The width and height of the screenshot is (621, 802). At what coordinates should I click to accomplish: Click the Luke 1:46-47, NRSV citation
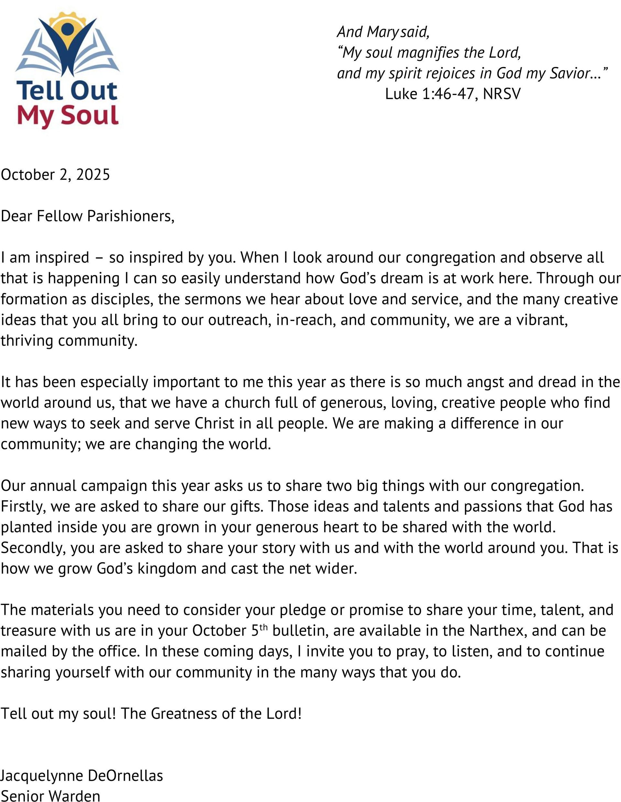tap(452, 94)
